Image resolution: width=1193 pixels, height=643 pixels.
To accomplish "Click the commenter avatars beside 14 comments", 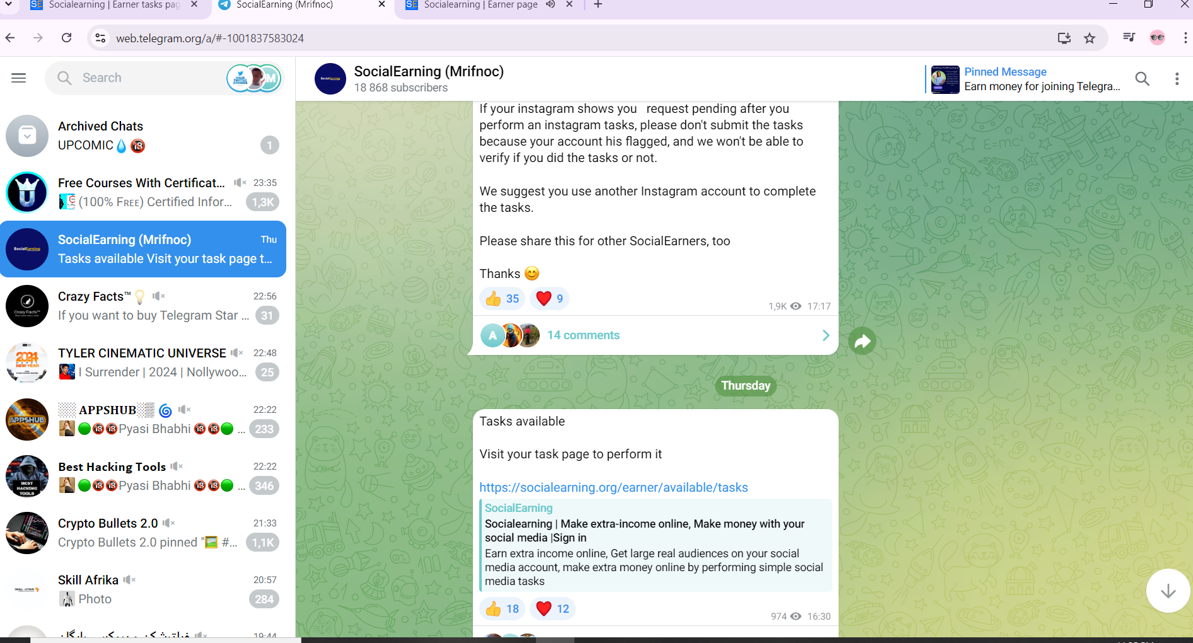I will coord(510,335).
